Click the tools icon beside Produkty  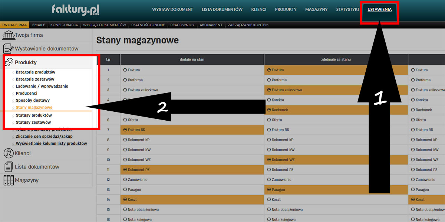(8, 62)
